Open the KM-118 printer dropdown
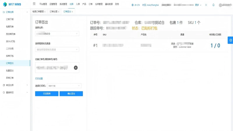The width and height of the screenshot is (233, 131). pos(64,86)
